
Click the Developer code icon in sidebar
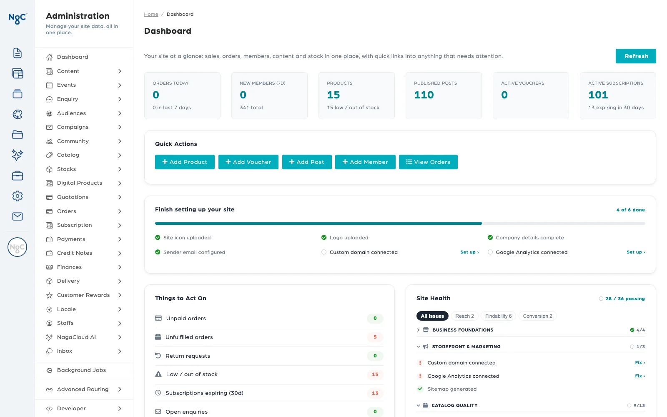(49, 409)
